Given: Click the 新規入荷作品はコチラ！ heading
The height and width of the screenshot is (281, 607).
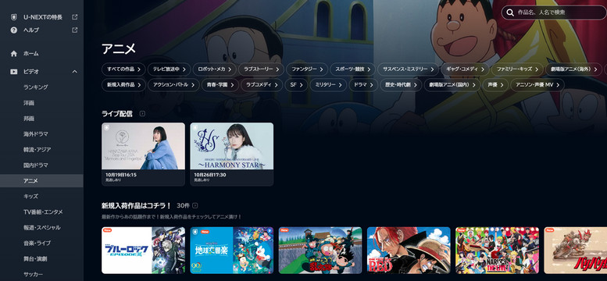Looking at the screenshot, I should (136, 205).
